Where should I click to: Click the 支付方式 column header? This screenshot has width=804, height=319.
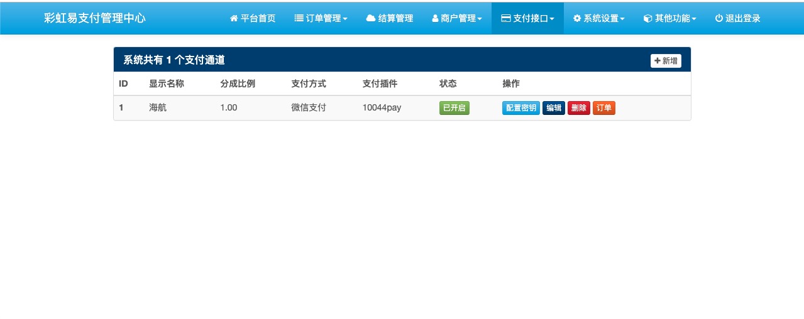(x=309, y=84)
